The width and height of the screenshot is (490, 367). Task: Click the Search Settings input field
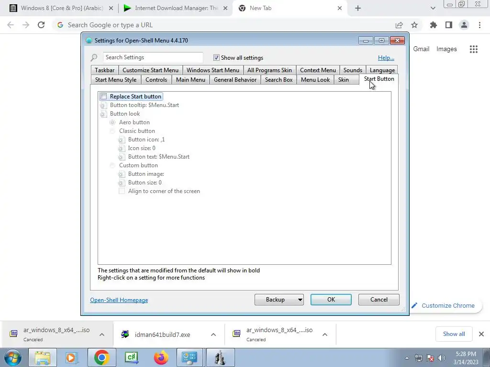point(153,57)
